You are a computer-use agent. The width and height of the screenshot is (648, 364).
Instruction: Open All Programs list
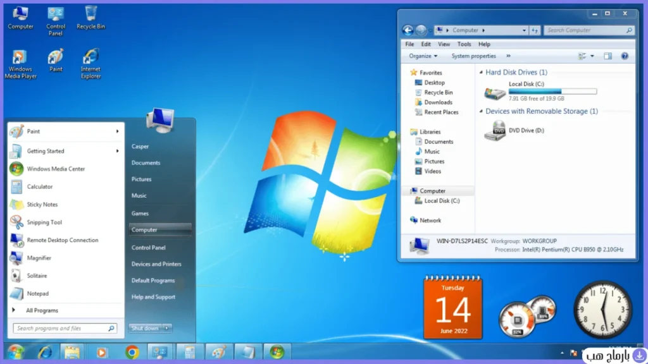41,310
